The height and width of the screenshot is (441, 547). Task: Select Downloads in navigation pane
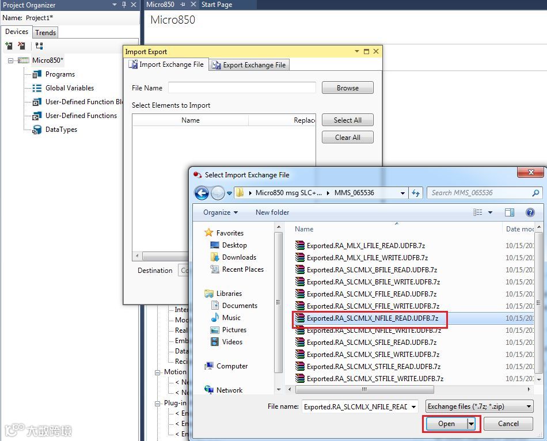click(x=239, y=257)
